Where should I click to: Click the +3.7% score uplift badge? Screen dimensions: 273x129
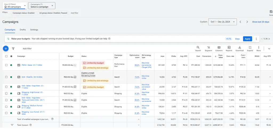228,39
